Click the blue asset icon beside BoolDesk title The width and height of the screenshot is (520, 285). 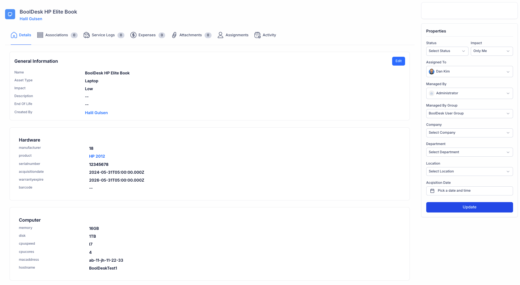pos(10,14)
